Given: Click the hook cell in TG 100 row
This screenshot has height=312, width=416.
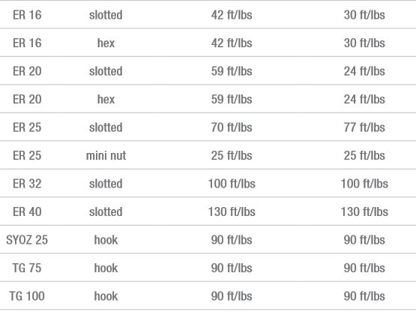Looking at the screenshot, I should (x=106, y=296).
